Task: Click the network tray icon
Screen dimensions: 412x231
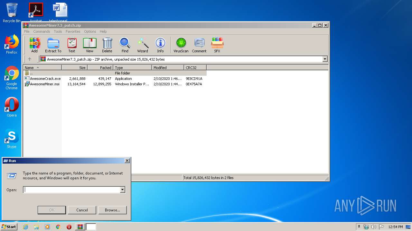Action: 366,227
